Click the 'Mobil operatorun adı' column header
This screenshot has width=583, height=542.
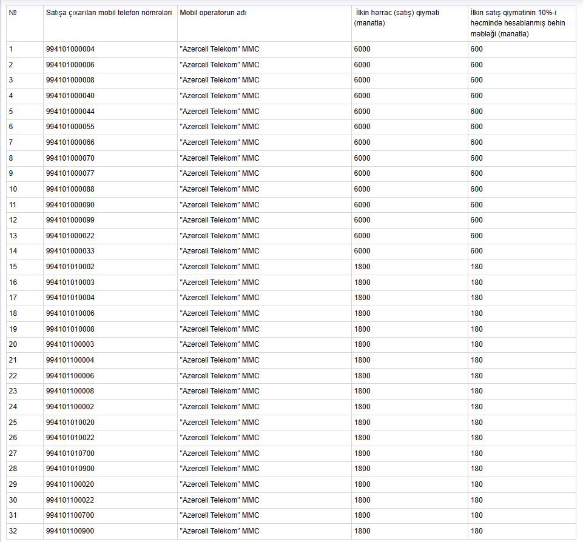pyautogui.click(x=213, y=13)
